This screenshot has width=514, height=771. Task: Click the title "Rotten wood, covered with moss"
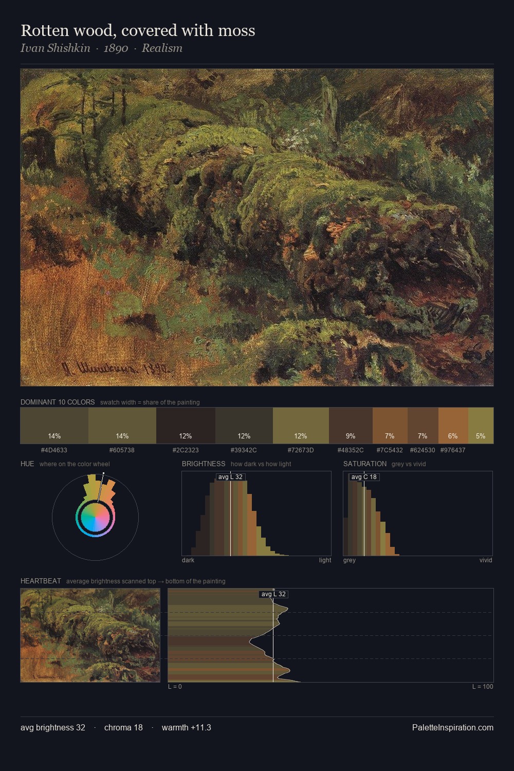(138, 30)
